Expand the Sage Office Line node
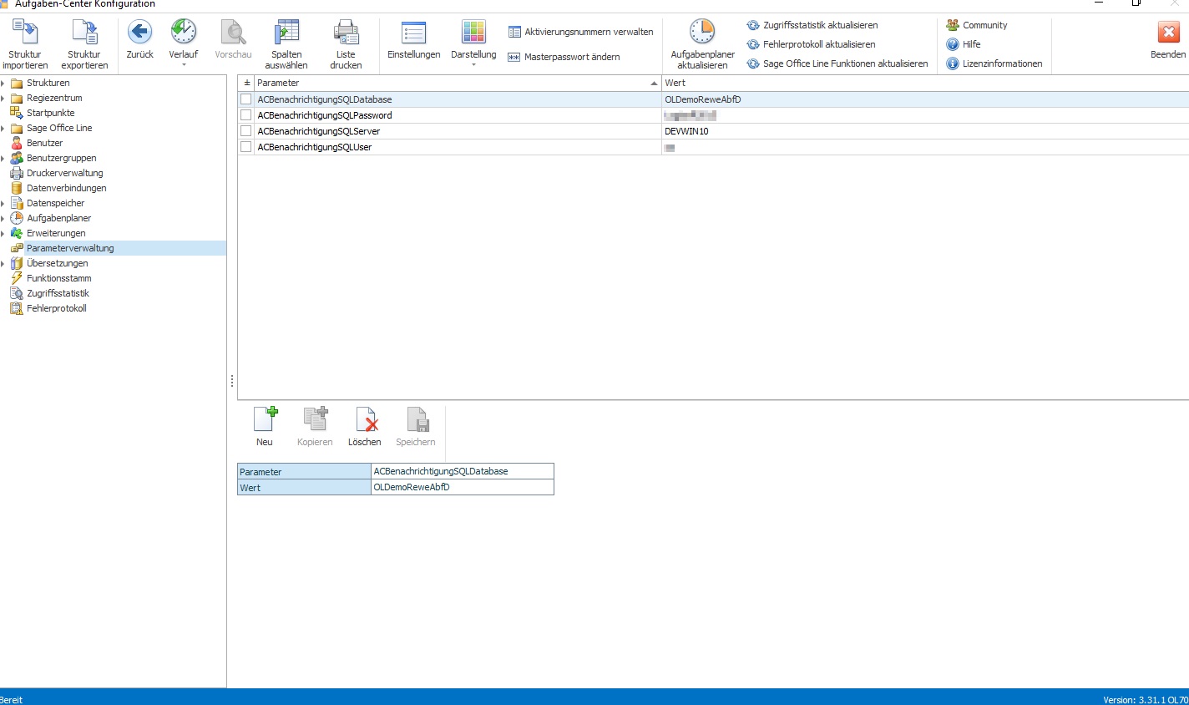The image size is (1189, 705). [x=3, y=128]
